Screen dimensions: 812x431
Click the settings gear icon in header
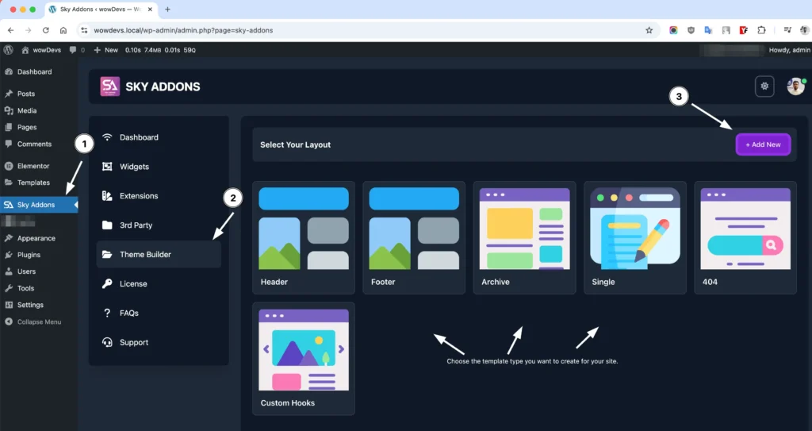[764, 86]
